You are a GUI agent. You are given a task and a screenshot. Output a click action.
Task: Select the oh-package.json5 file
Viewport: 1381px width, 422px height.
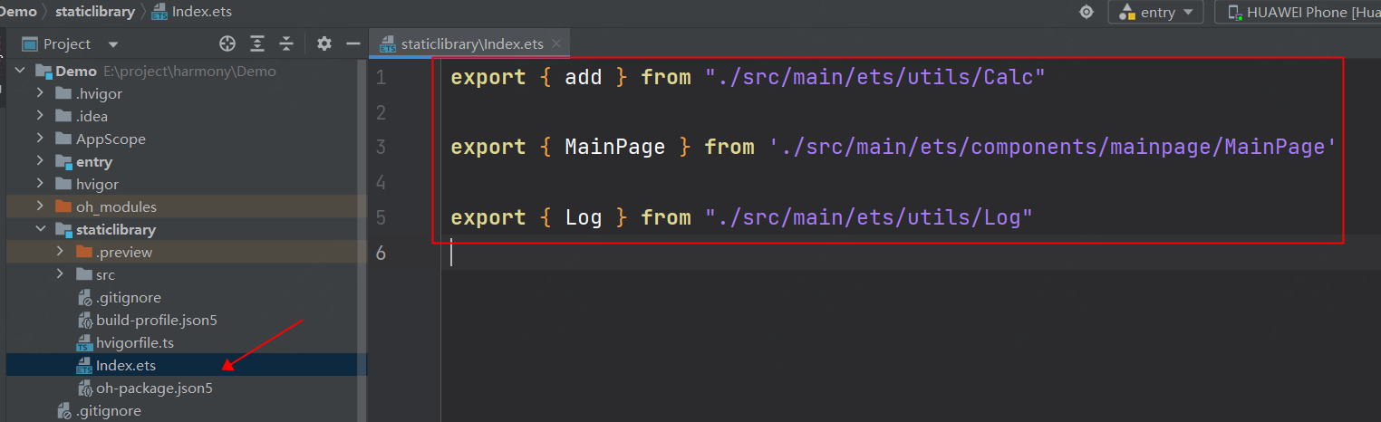(154, 388)
